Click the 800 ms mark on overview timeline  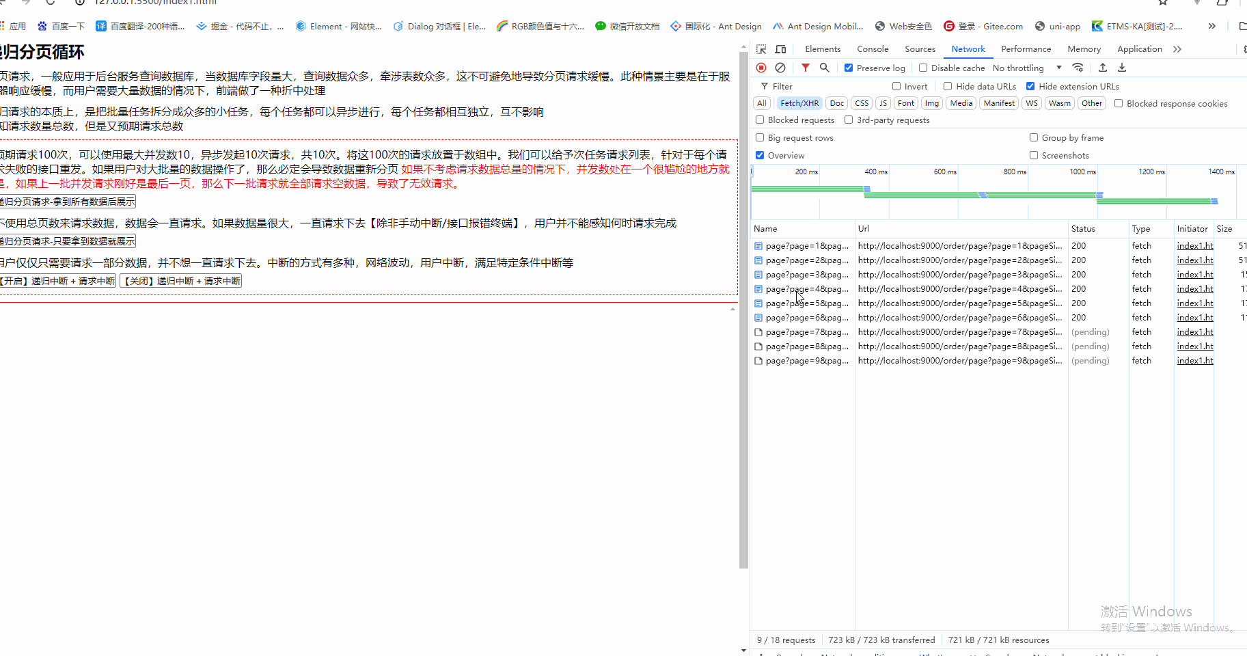coord(1015,172)
